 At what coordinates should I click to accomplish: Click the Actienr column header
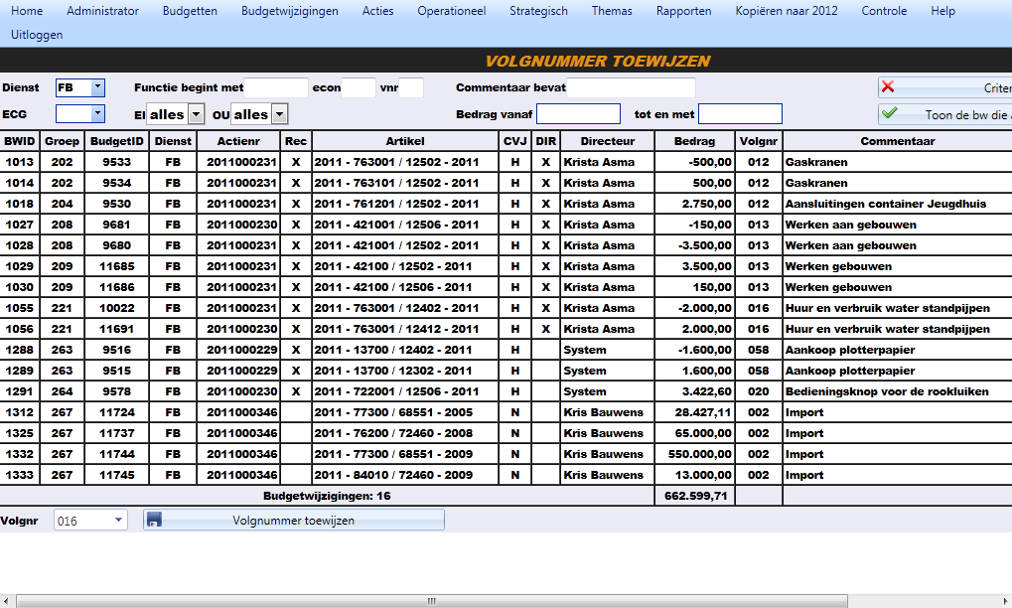pyautogui.click(x=238, y=141)
